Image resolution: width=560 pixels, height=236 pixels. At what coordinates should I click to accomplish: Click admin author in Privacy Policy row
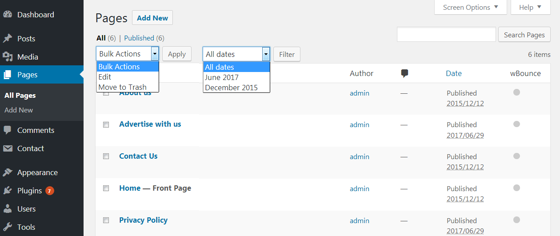(x=360, y=220)
